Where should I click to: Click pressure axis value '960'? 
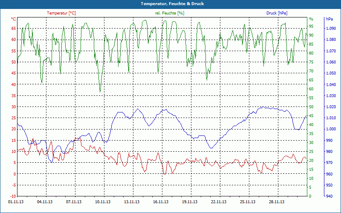pyautogui.click(x=329, y=174)
